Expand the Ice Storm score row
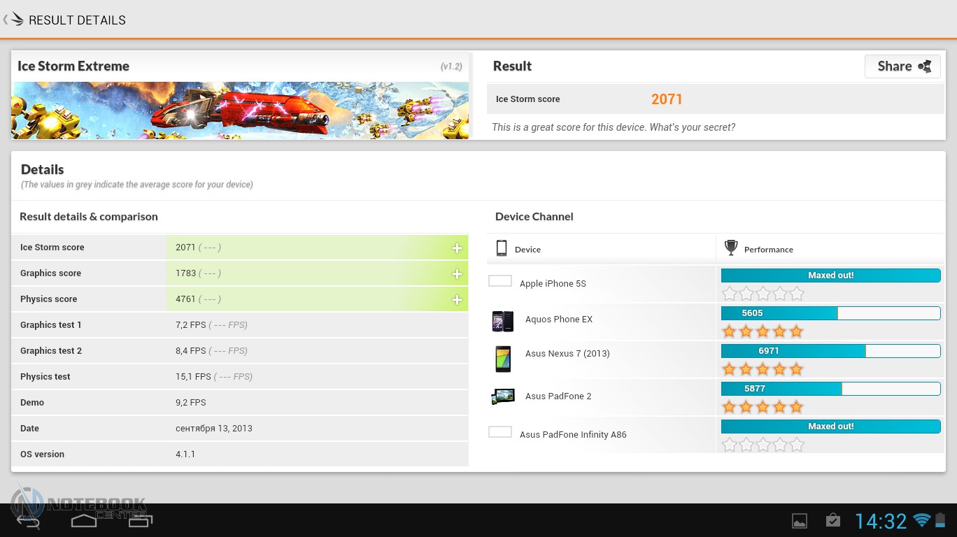 pos(457,248)
